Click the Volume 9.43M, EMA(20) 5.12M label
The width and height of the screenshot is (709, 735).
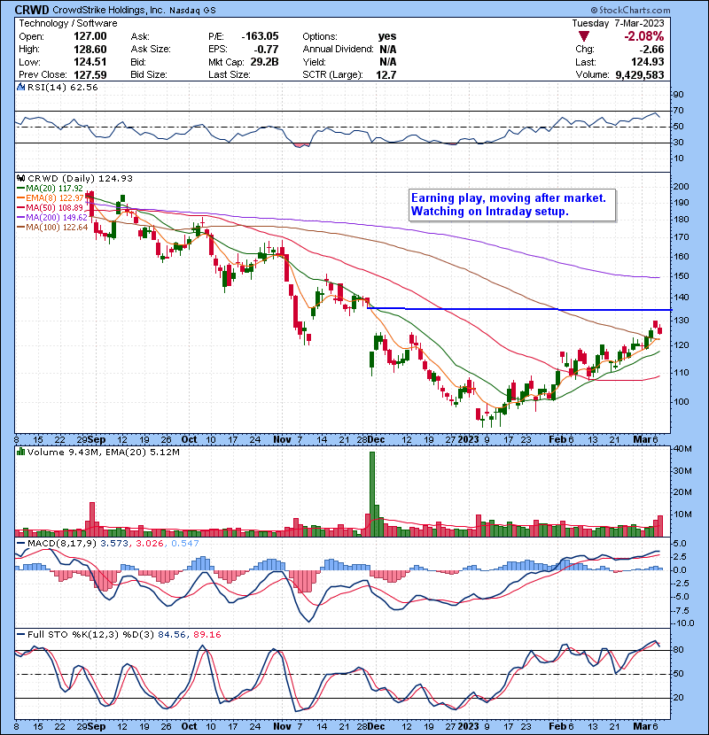point(103,452)
